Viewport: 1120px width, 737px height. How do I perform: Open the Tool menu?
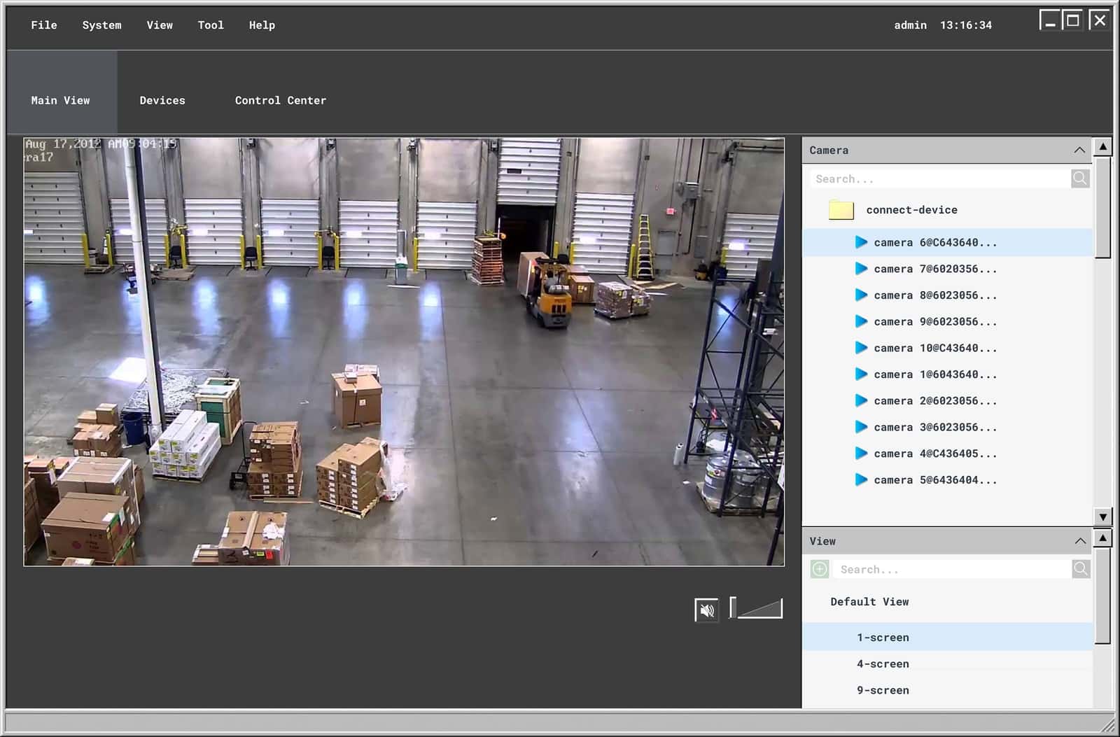pyautogui.click(x=210, y=24)
